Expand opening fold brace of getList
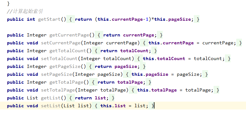 click(70, 98)
